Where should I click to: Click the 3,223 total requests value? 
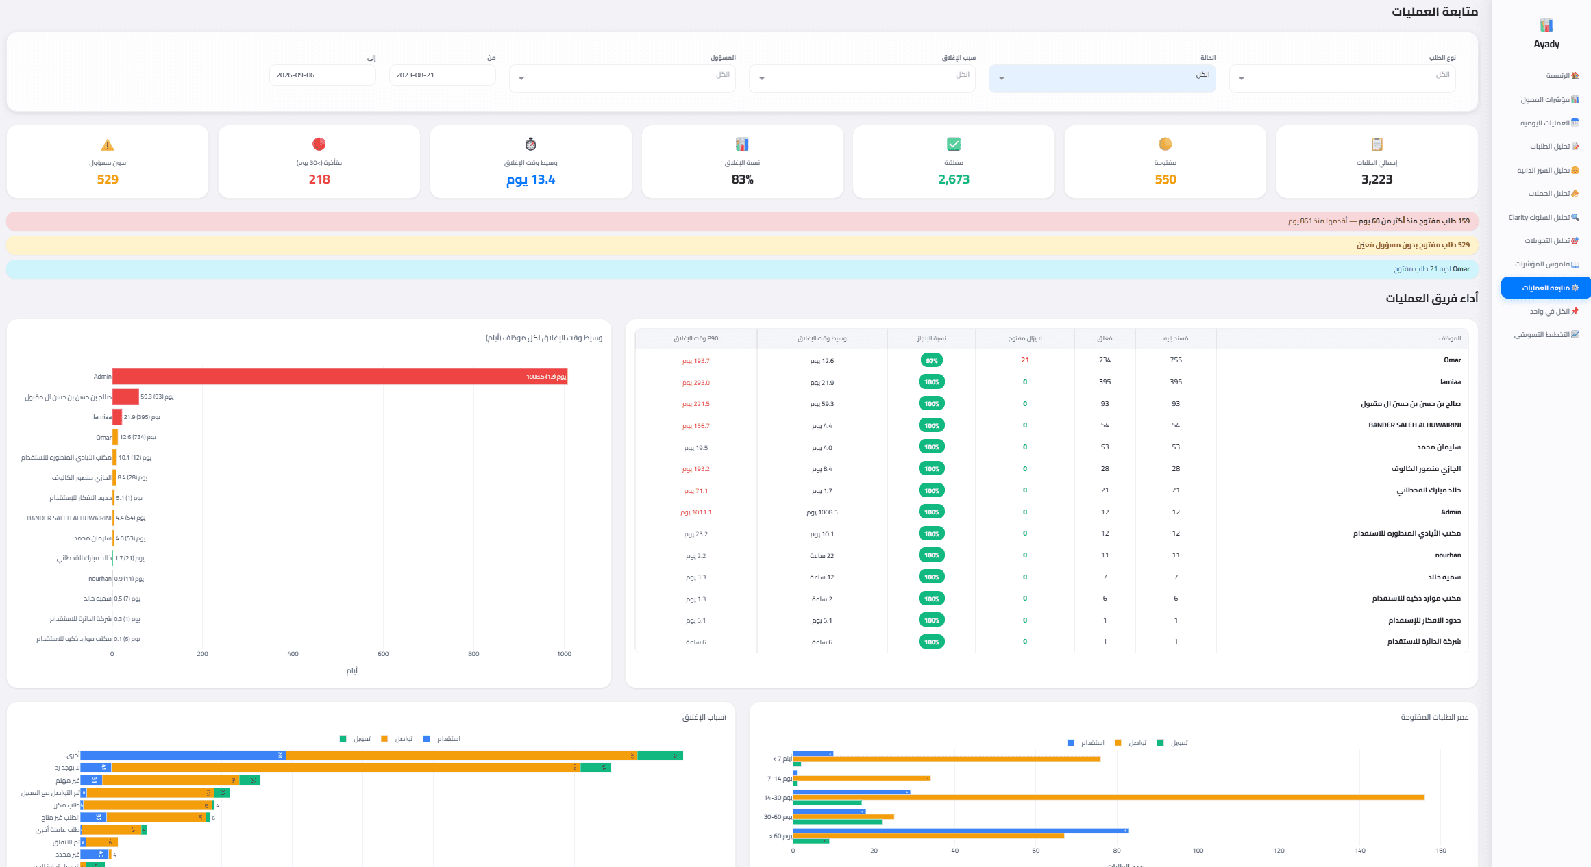coord(1377,179)
